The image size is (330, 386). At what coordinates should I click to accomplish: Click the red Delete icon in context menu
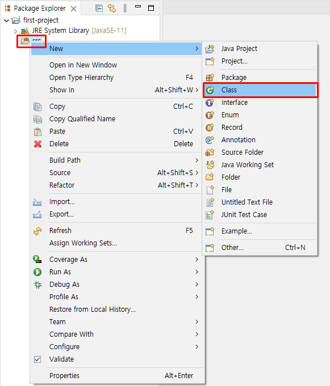pos(37,144)
